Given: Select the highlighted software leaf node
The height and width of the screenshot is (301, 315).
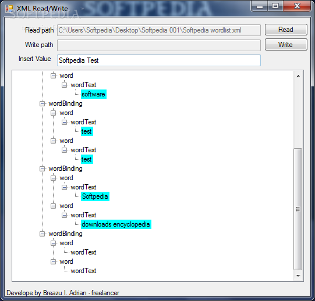Looking at the screenshot, I should [93, 94].
